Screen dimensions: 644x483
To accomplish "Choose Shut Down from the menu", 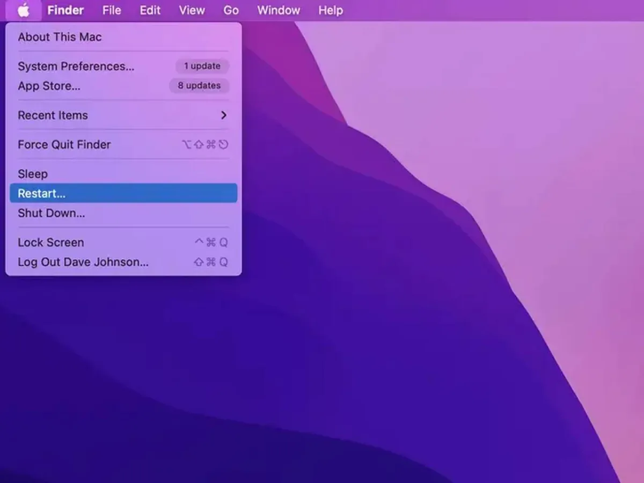I will tap(51, 213).
